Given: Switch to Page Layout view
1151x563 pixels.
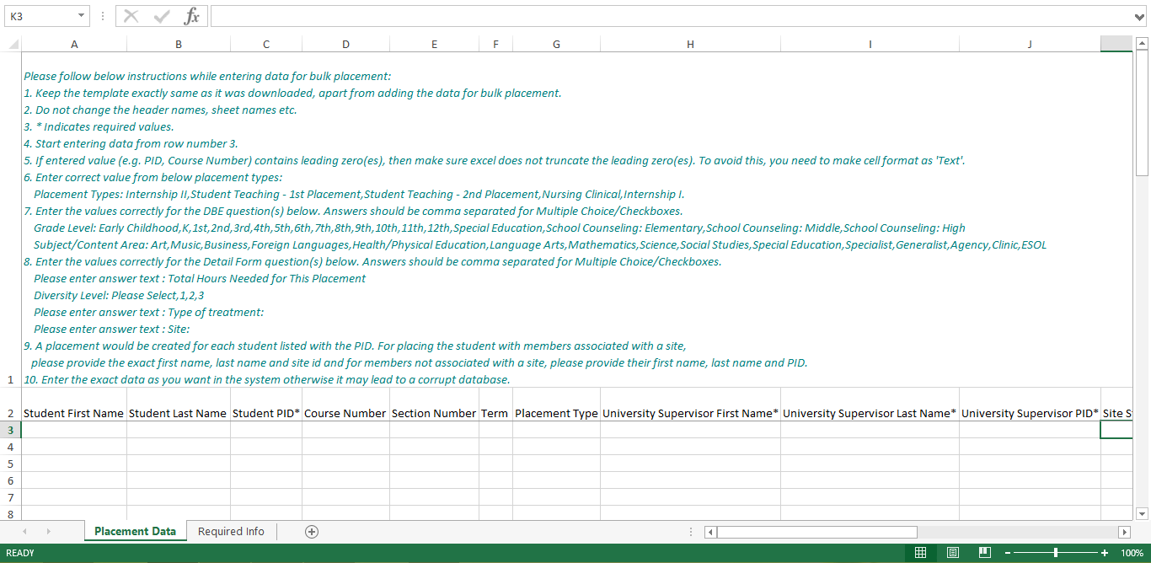Looking at the screenshot, I should (x=953, y=553).
